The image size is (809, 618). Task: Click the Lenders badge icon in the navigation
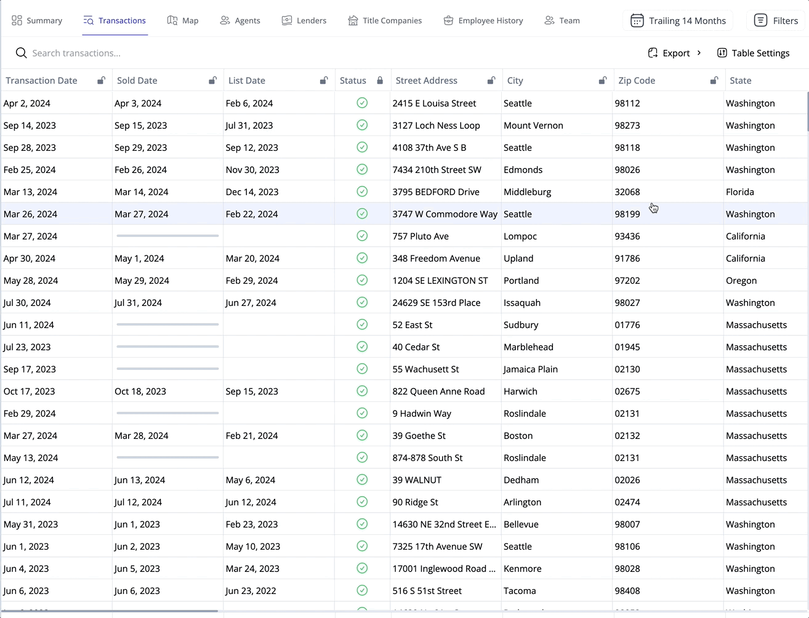point(286,20)
